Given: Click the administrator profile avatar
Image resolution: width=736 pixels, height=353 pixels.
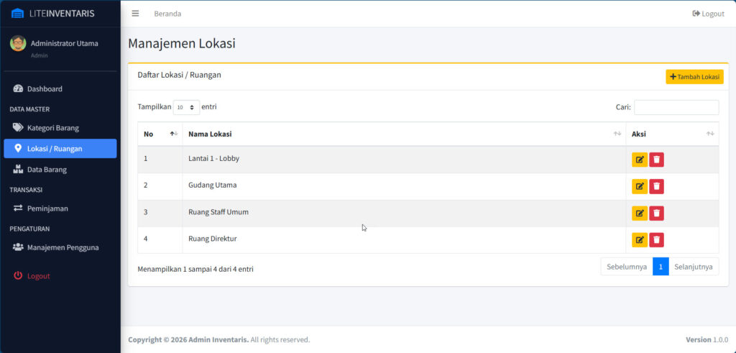Looking at the screenshot, I should [18, 44].
